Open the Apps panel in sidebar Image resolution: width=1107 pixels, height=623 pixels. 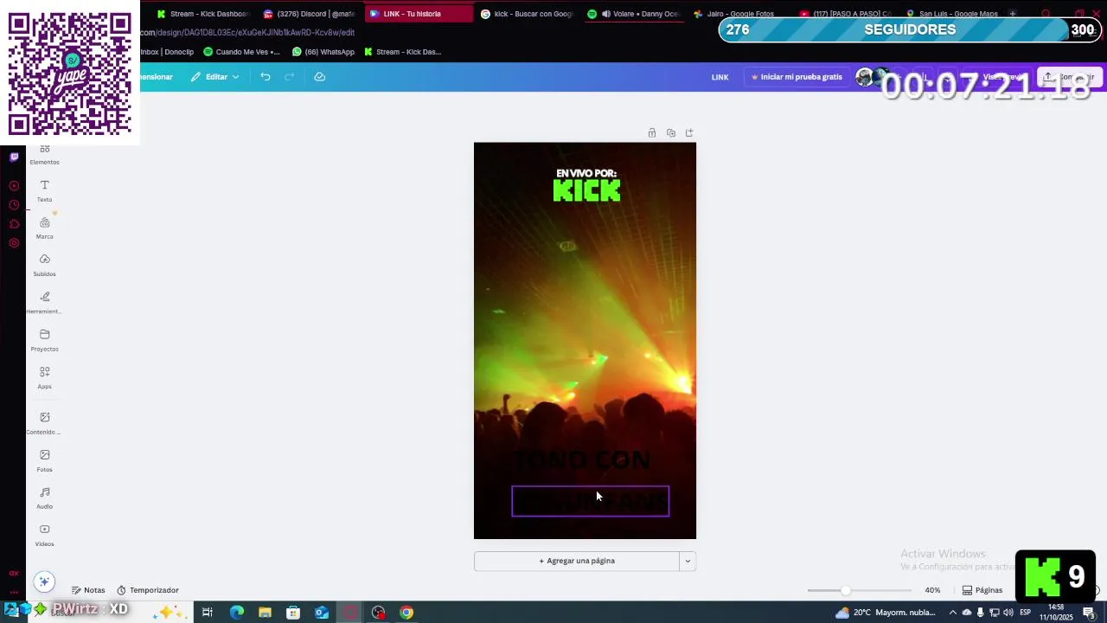coord(44,377)
